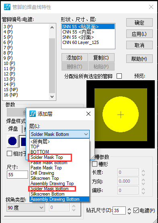Click the greyed 粘贴(P) button
This screenshot has height=223, width=158.
point(101,67)
